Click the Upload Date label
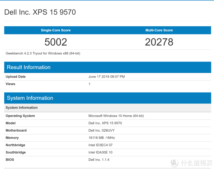This screenshot has height=169, width=214. [16, 76]
